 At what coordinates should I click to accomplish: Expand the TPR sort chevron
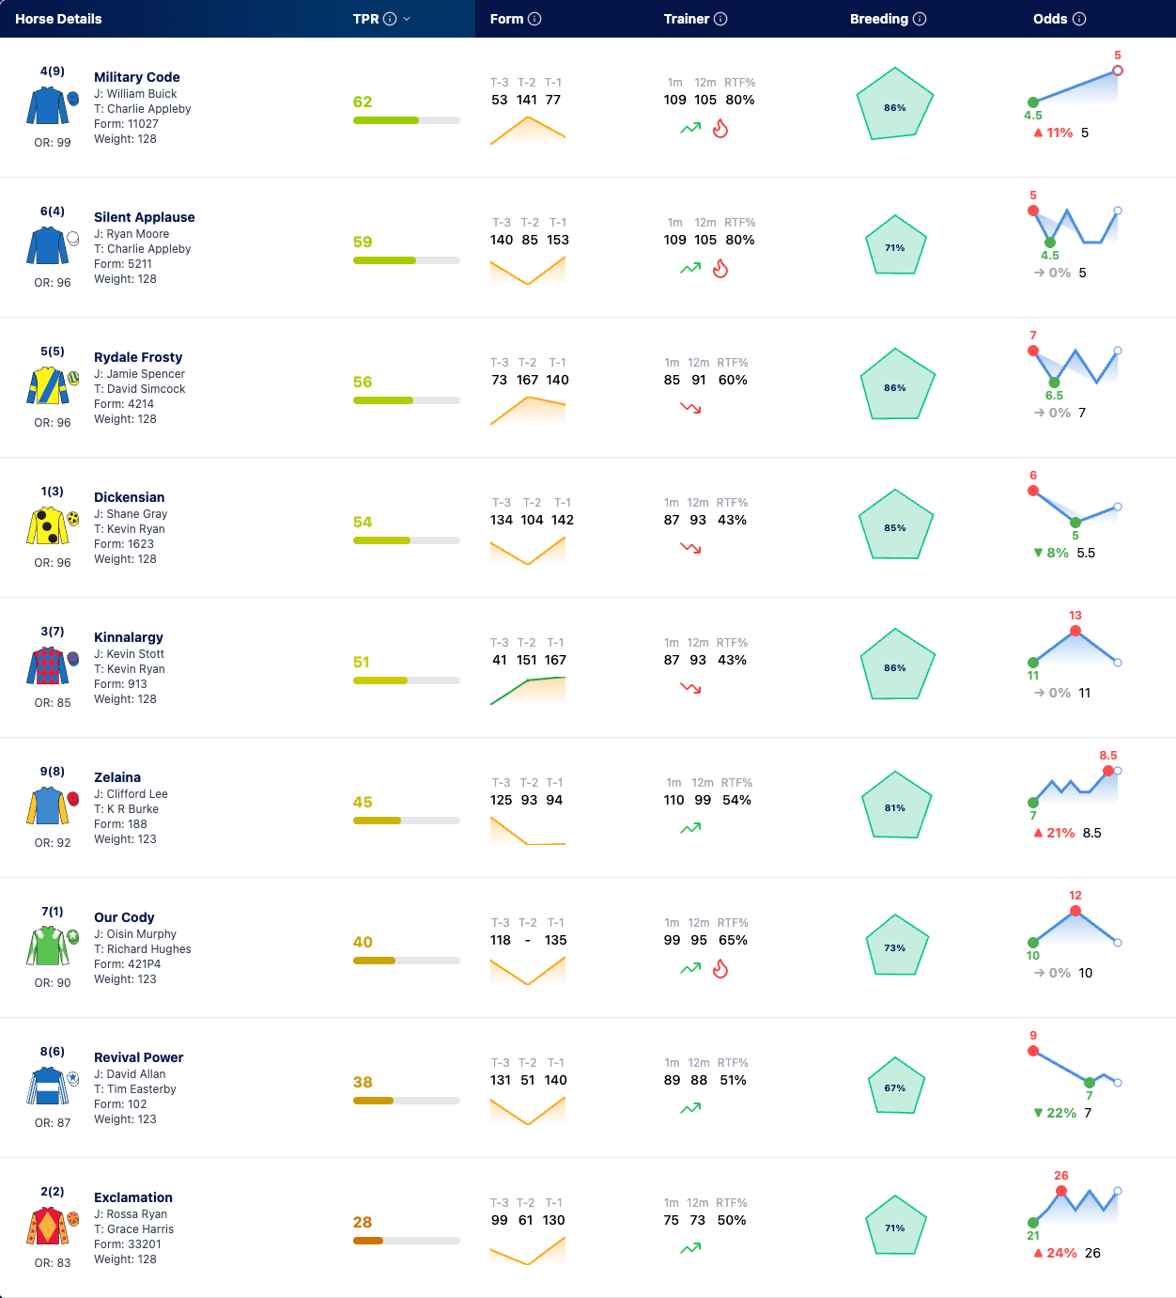click(407, 19)
